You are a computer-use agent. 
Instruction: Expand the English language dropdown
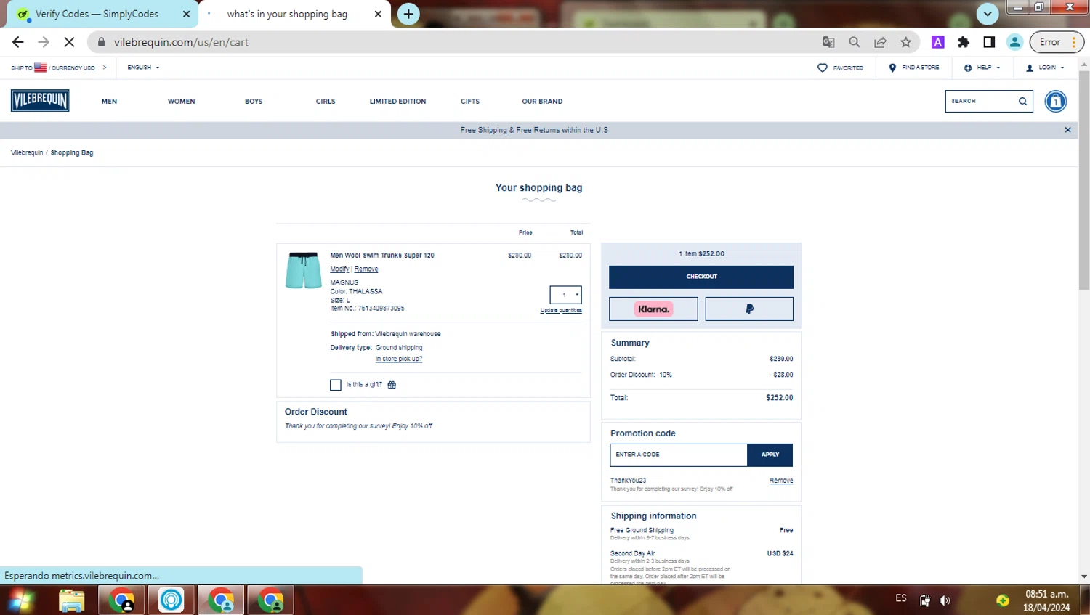click(x=143, y=68)
